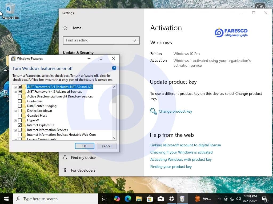The height and width of the screenshot is (204, 273).
Task: Open Activating Windows with product key link
Action: click(x=181, y=159)
